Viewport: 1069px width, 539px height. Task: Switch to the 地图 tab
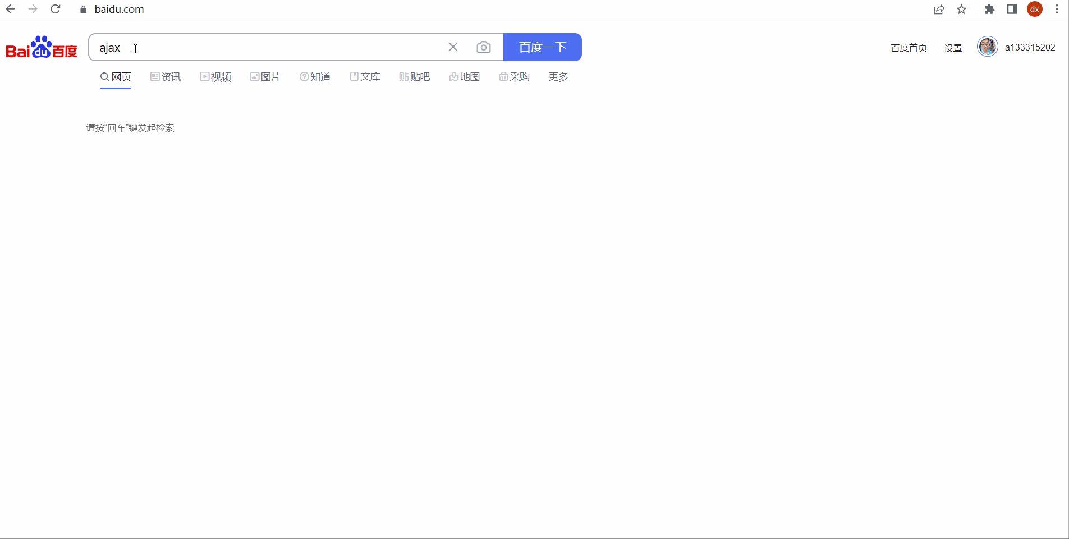[x=464, y=77]
